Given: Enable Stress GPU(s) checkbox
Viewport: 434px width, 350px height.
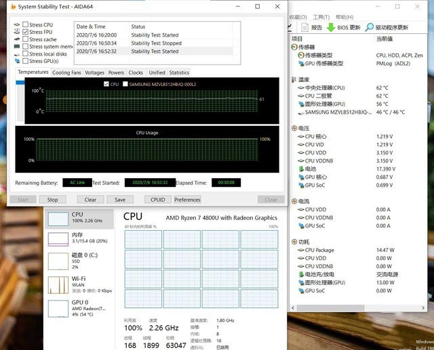Looking at the screenshot, I should tap(26, 61).
